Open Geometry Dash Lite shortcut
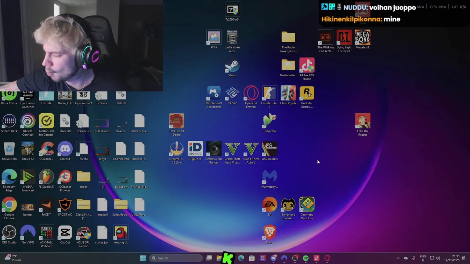The width and height of the screenshot is (470, 264). click(307, 208)
